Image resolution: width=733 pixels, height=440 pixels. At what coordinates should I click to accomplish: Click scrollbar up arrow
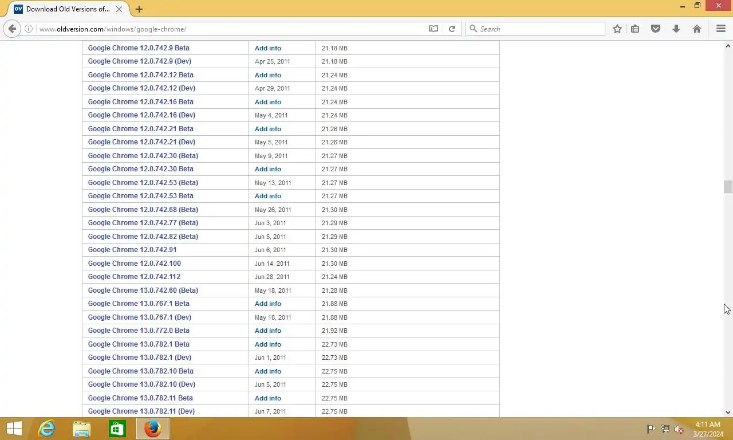point(728,46)
